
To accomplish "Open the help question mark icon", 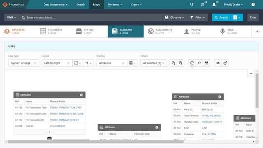I will [253, 5].
